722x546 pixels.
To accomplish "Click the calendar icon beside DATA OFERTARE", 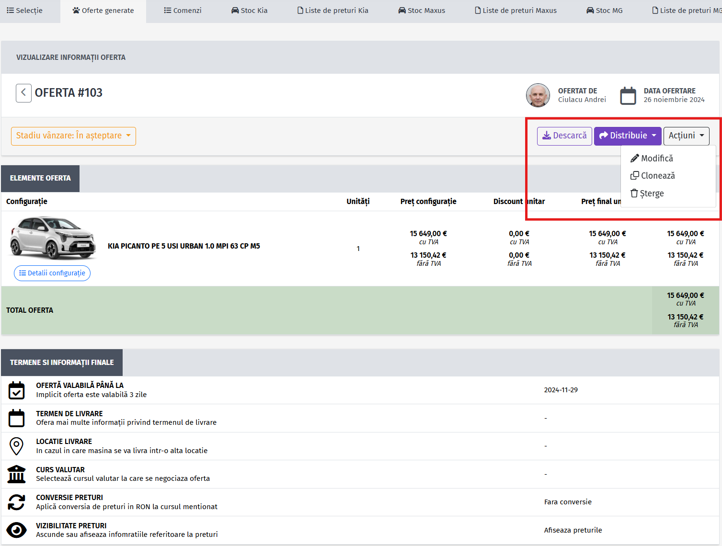I will tap(628, 95).
